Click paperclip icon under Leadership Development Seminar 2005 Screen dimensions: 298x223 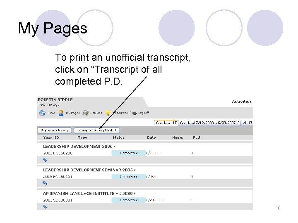45,183
